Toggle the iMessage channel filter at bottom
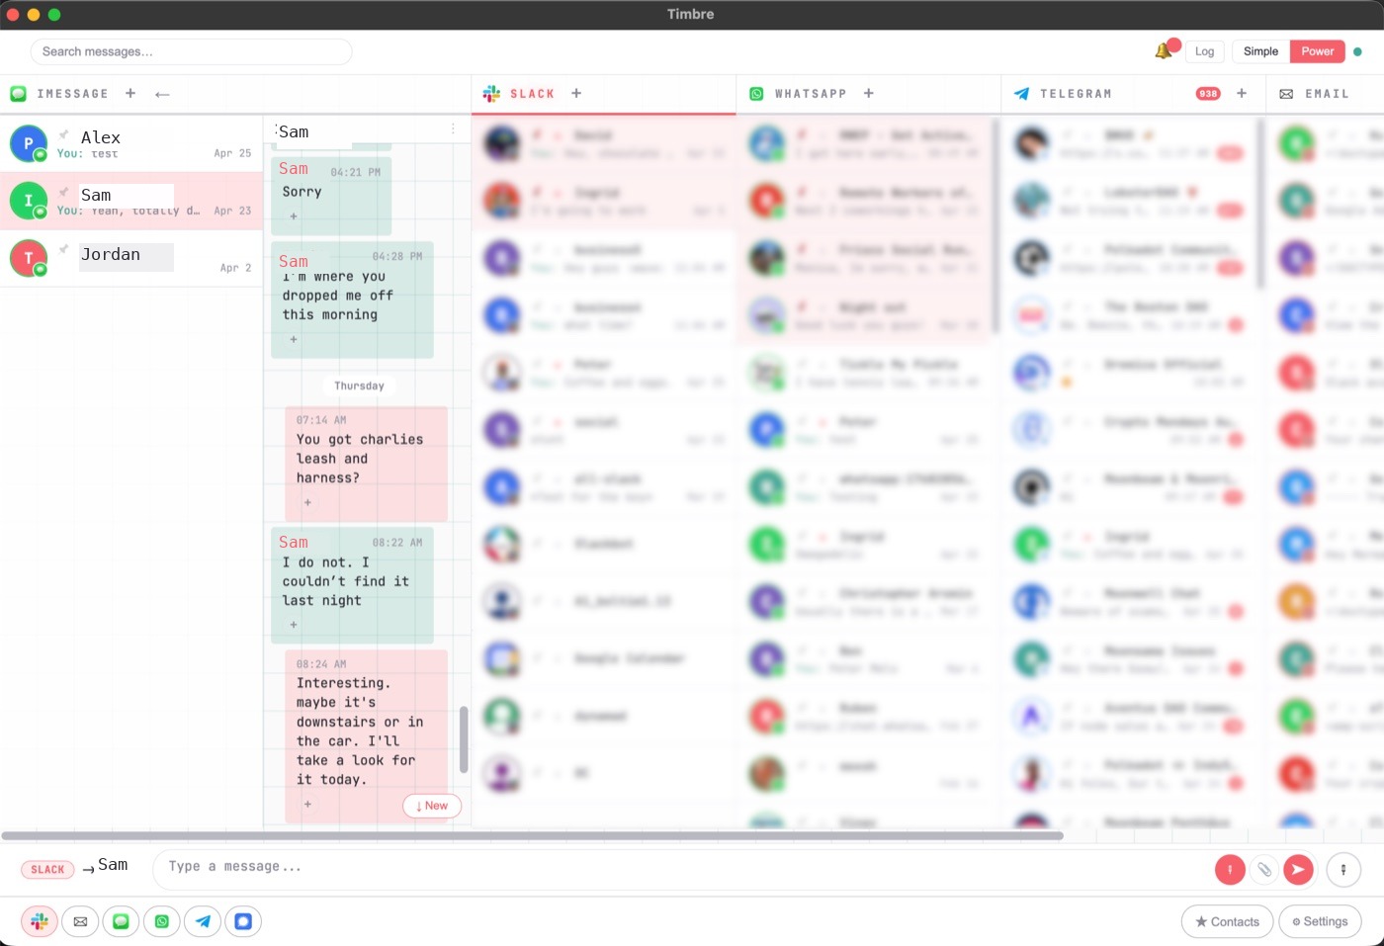1384x946 pixels. pos(121,921)
